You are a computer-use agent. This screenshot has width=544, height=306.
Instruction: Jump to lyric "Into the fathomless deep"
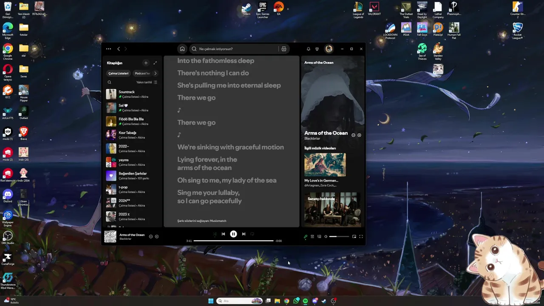(215, 61)
